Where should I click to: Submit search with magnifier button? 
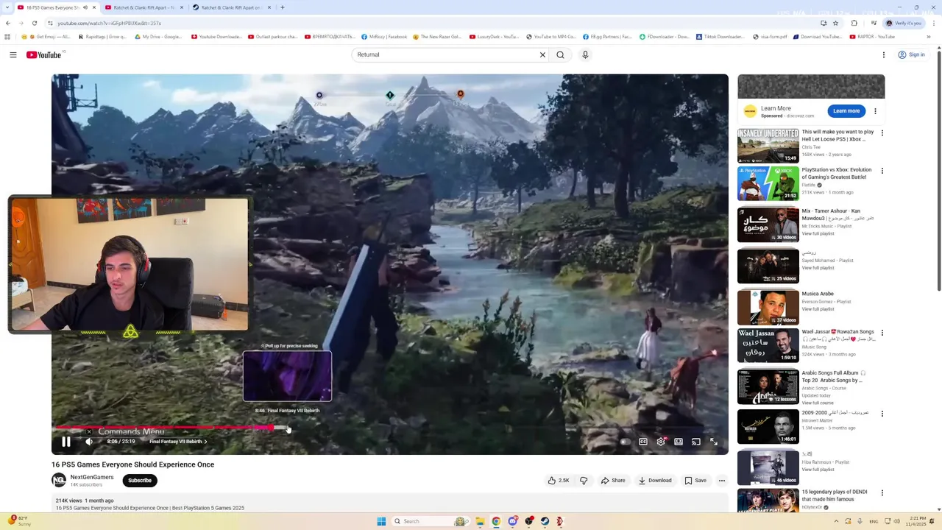561,54
